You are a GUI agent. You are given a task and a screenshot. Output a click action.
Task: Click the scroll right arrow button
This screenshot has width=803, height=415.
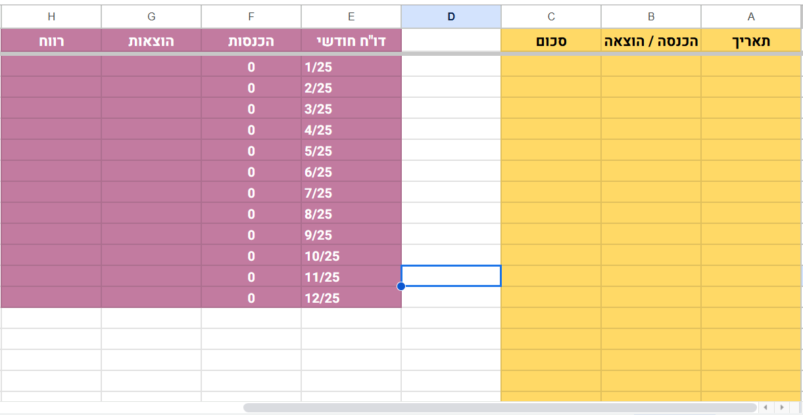(x=781, y=408)
